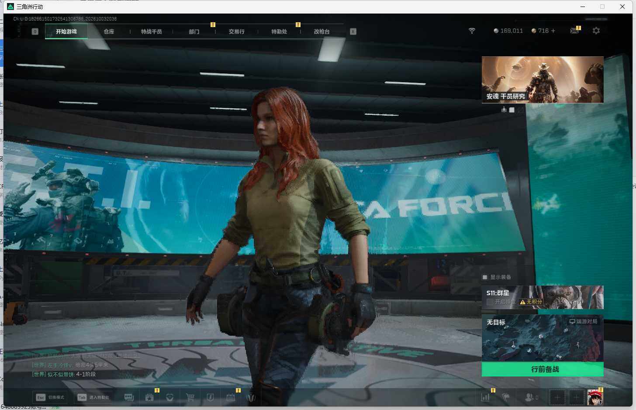636x410 pixels.
Task: Open the starred gift box events icon
Action: pyautogui.click(x=149, y=397)
